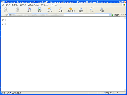Go to the ホーム (Home) page icon

(x=50, y=10)
